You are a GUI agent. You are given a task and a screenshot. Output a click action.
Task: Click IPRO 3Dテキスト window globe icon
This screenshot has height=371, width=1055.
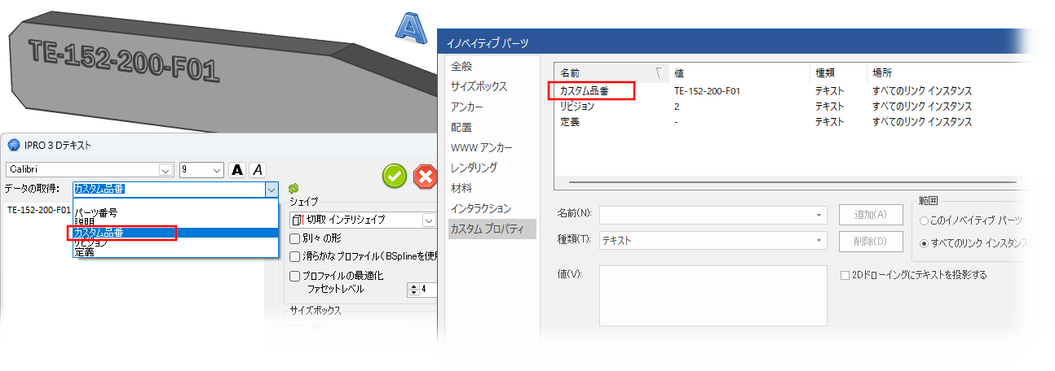click(x=13, y=145)
